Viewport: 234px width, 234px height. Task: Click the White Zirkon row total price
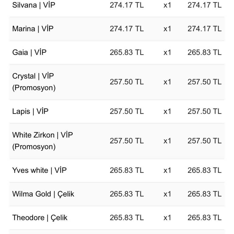204,141
